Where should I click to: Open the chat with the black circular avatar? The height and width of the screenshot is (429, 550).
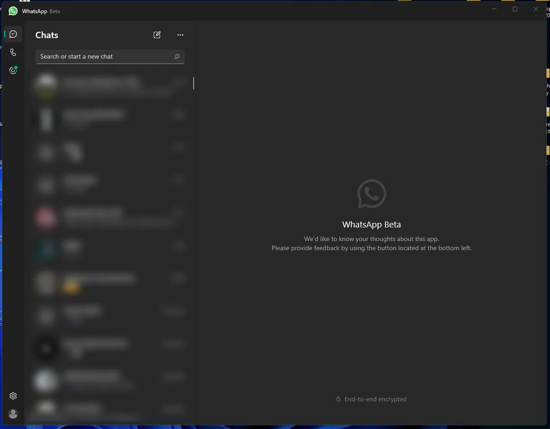tap(110, 348)
